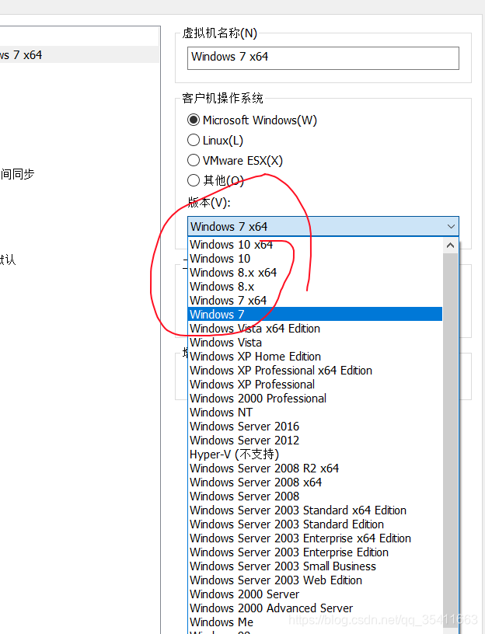Select the Hyper-V (不支持) entry
485x634 pixels.
[316, 454]
